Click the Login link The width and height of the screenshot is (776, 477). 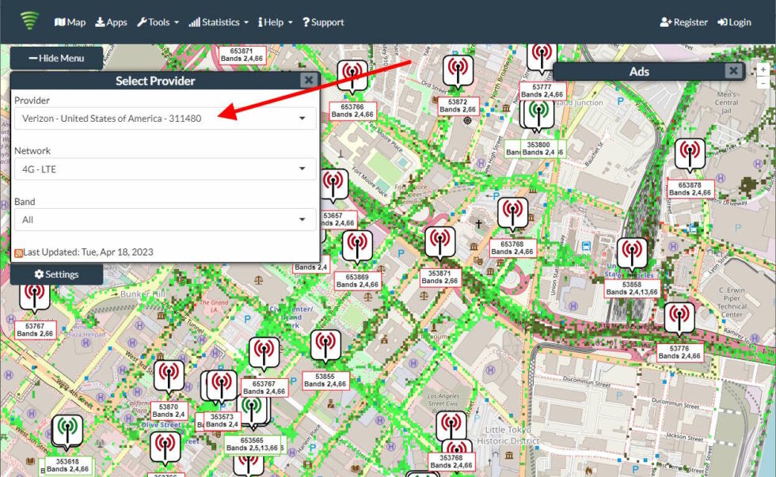(x=734, y=22)
